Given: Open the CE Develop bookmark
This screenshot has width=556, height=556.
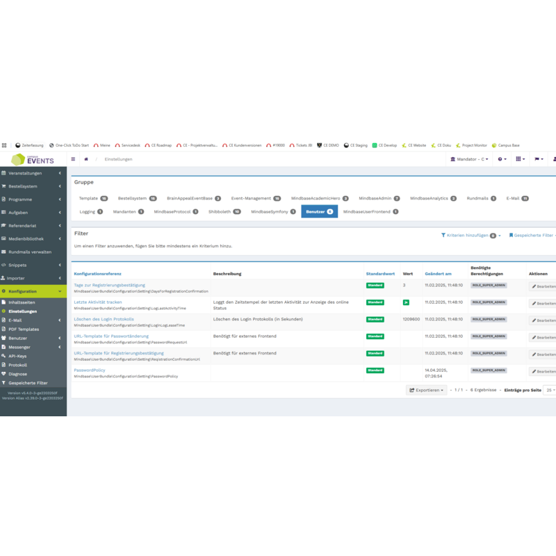Looking at the screenshot, I should tap(384, 145).
